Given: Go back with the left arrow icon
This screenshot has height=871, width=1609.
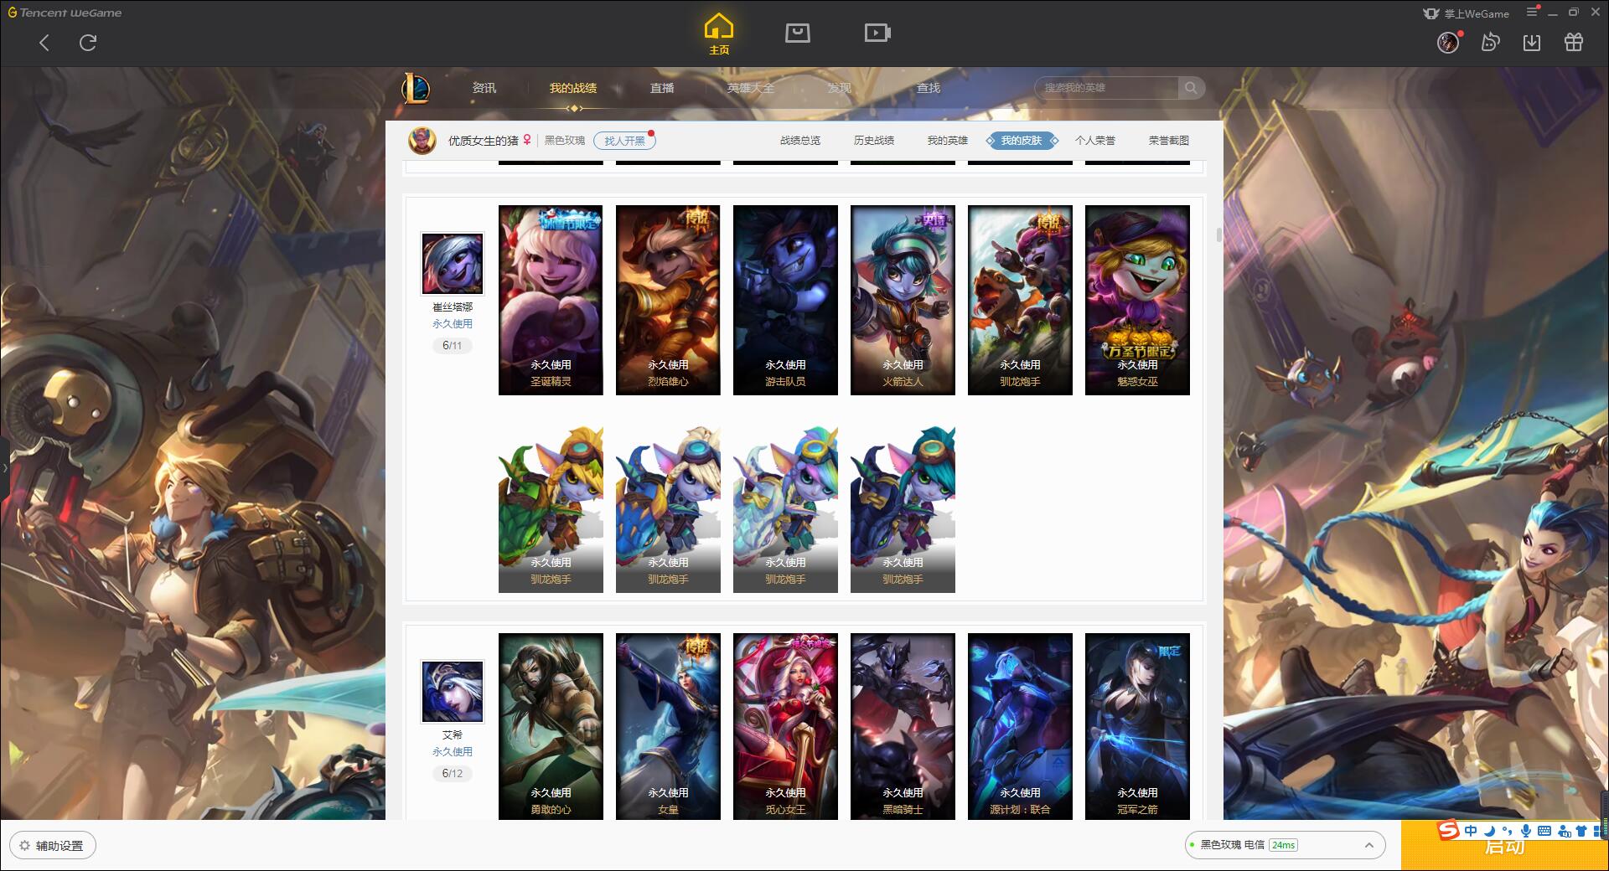Looking at the screenshot, I should pos(44,43).
